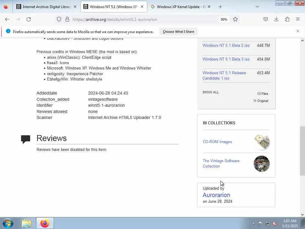Open the Firefox downloads panel
The image size is (305, 229).
pyautogui.click(x=276, y=19)
